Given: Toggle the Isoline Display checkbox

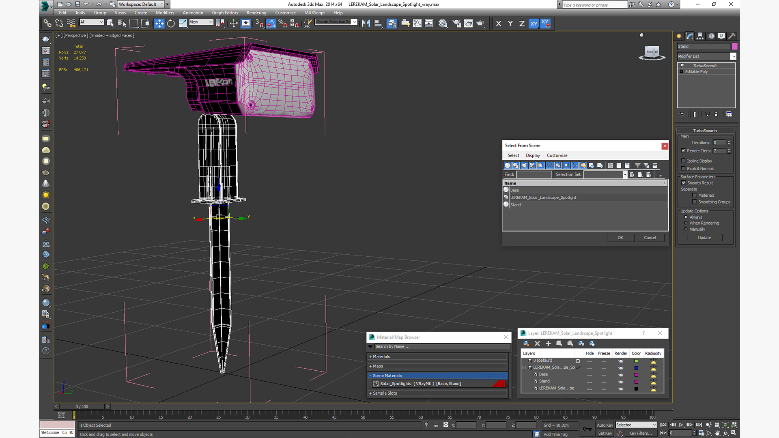Looking at the screenshot, I should [683, 161].
